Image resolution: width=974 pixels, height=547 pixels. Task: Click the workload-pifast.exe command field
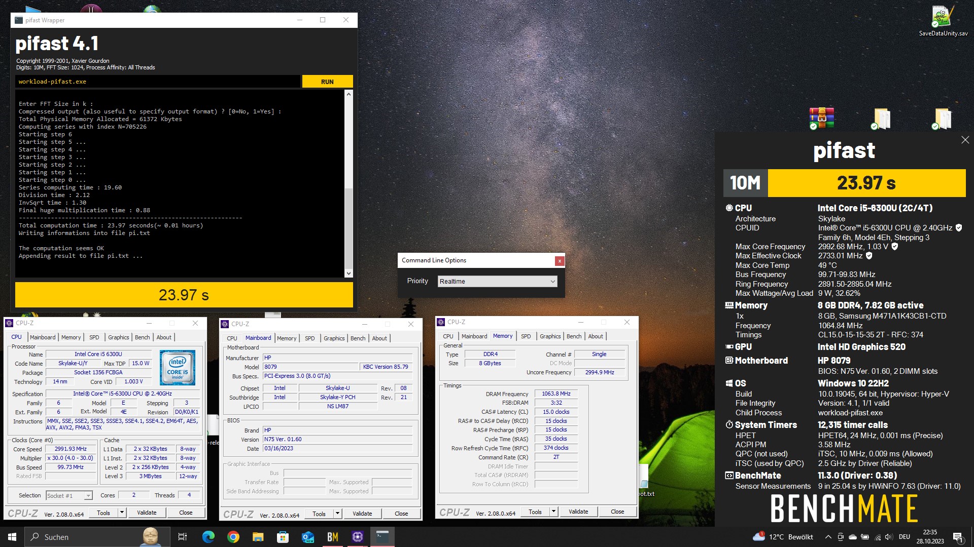tap(157, 82)
